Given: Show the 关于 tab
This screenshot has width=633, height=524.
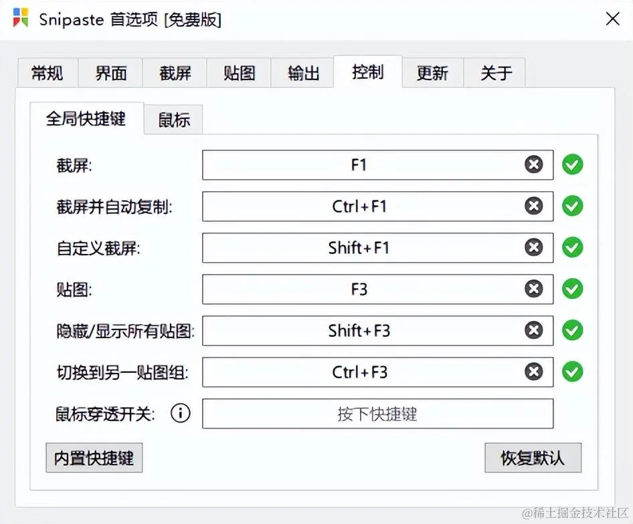Looking at the screenshot, I should tap(496, 73).
